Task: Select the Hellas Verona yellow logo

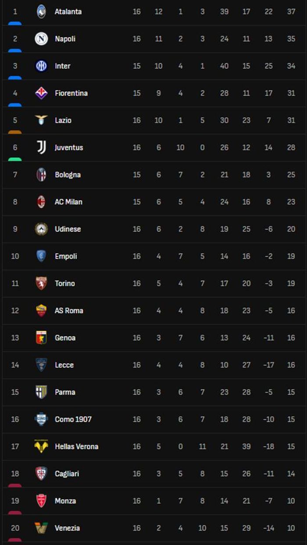Action: [41, 446]
